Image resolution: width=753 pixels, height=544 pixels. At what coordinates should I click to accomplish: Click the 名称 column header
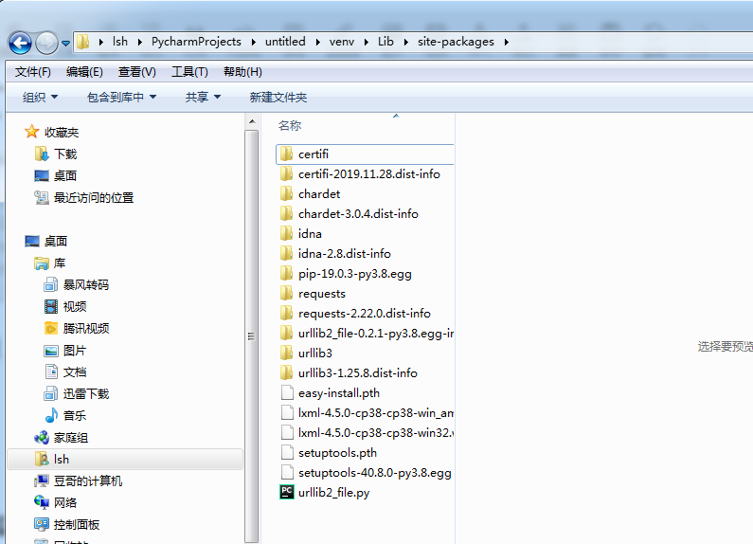point(290,126)
